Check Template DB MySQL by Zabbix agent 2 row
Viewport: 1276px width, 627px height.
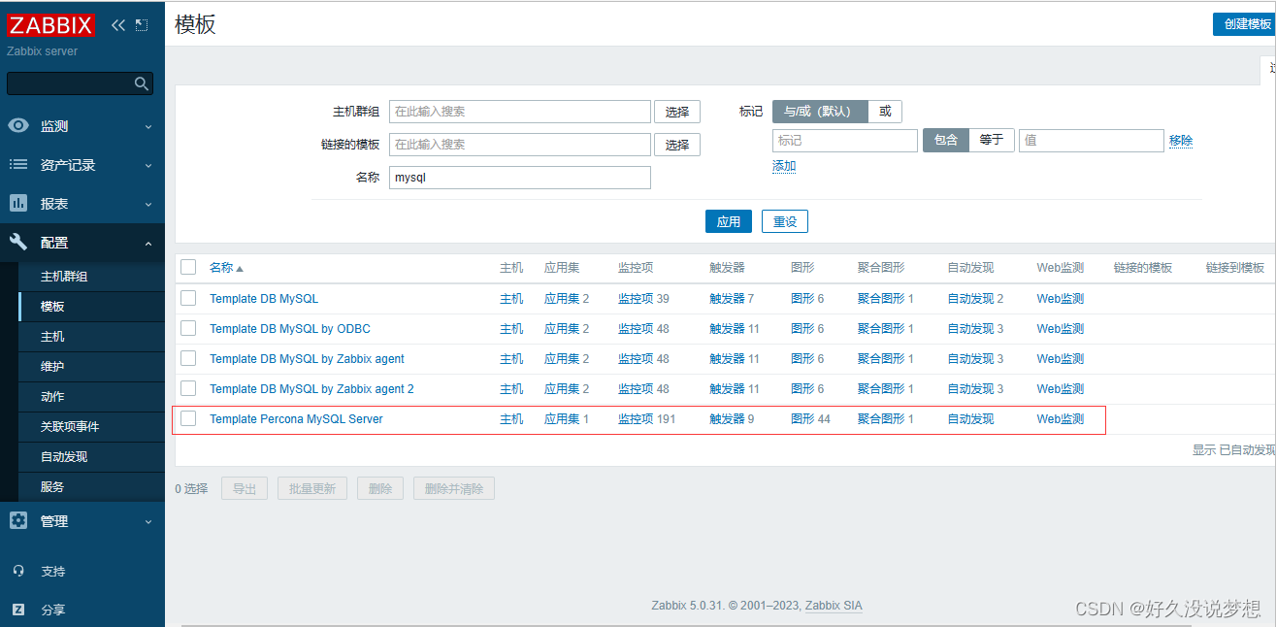click(x=188, y=388)
